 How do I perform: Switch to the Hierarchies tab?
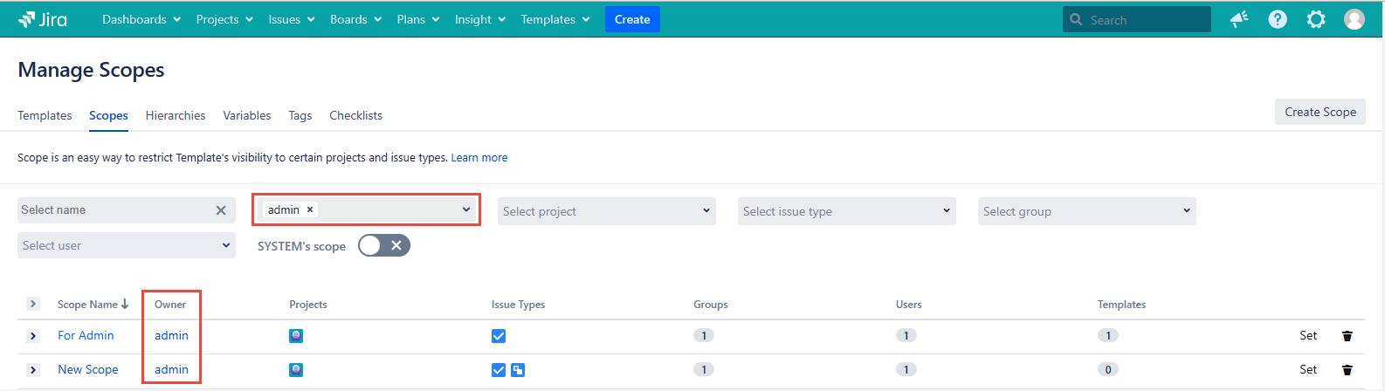pyautogui.click(x=176, y=115)
